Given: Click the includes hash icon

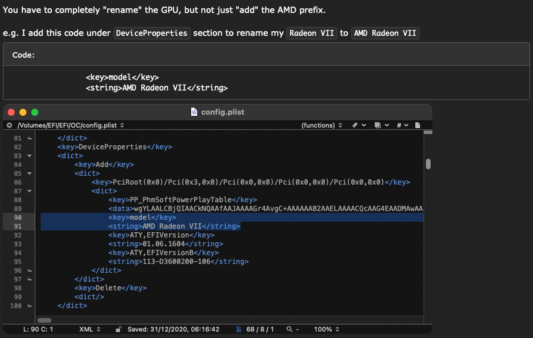Looking at the screenshot, I should 399,125.
